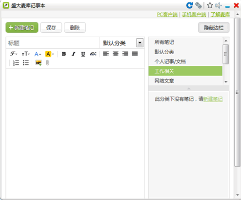Expand the font size dropdown

[x=26, y=54]
